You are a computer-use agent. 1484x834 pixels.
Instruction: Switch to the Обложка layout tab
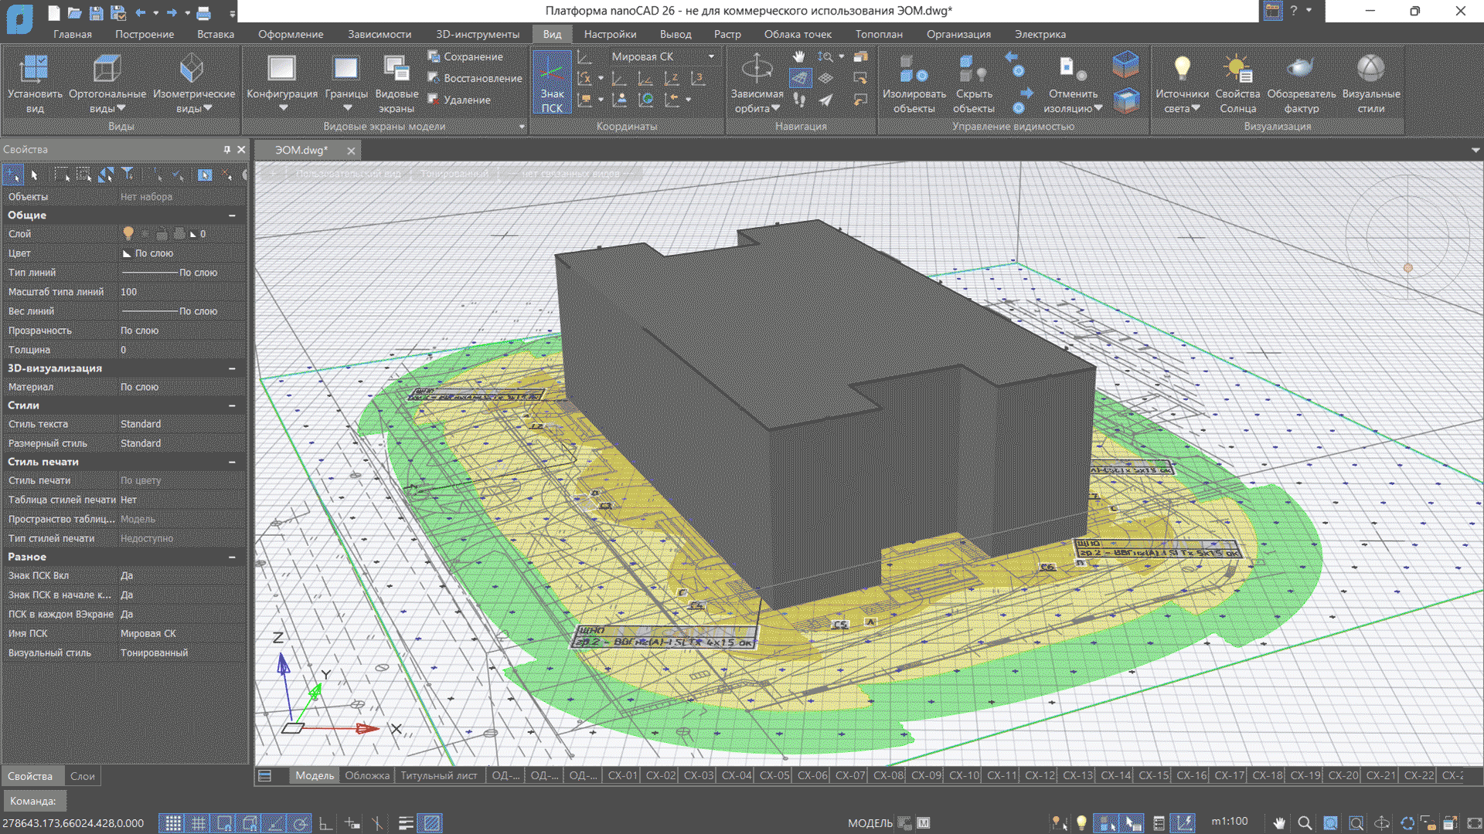coord(367,775)
